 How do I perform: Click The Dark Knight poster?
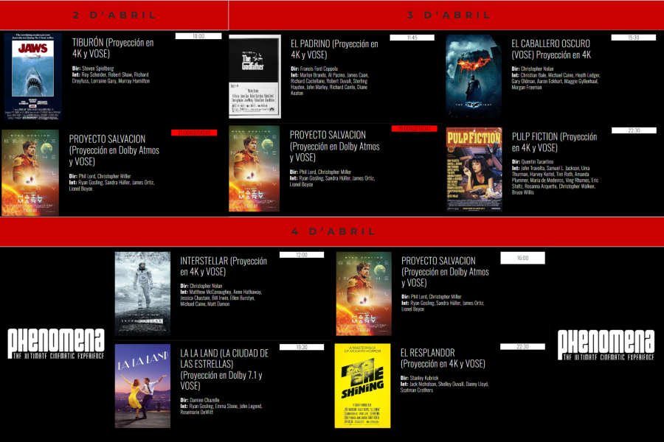(x=474, y=77)
